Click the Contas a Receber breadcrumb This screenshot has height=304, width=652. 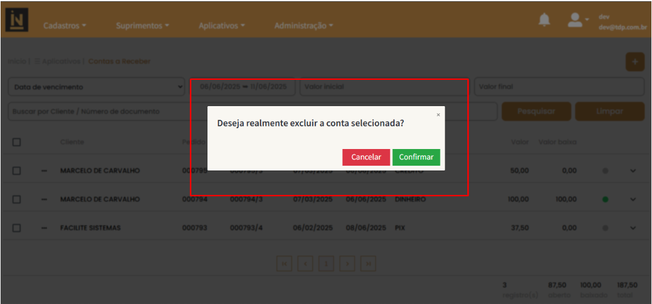click(x=119, y=61)
